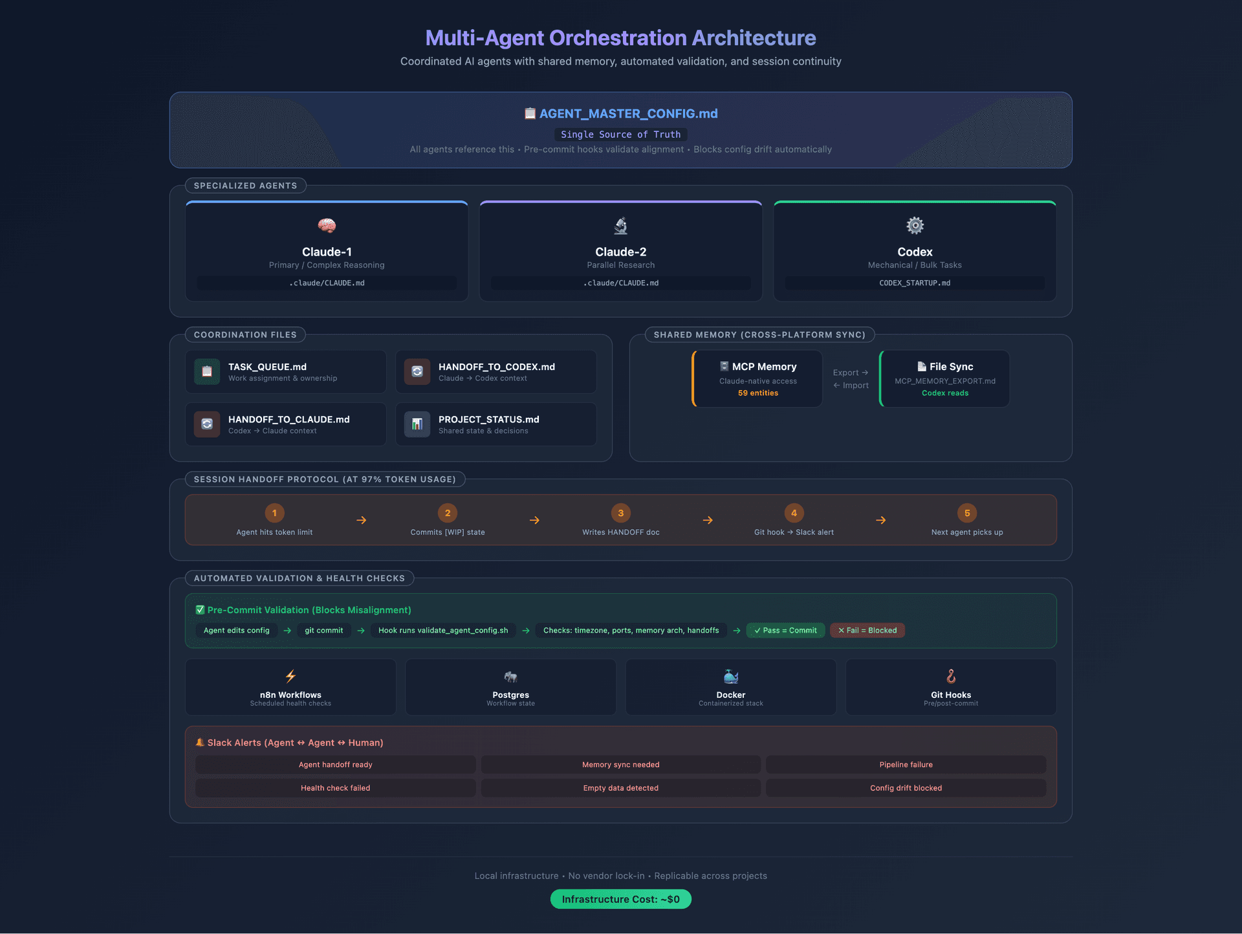
Task: Click the Checks: timezone, ports chip
Action: point(631,631)
